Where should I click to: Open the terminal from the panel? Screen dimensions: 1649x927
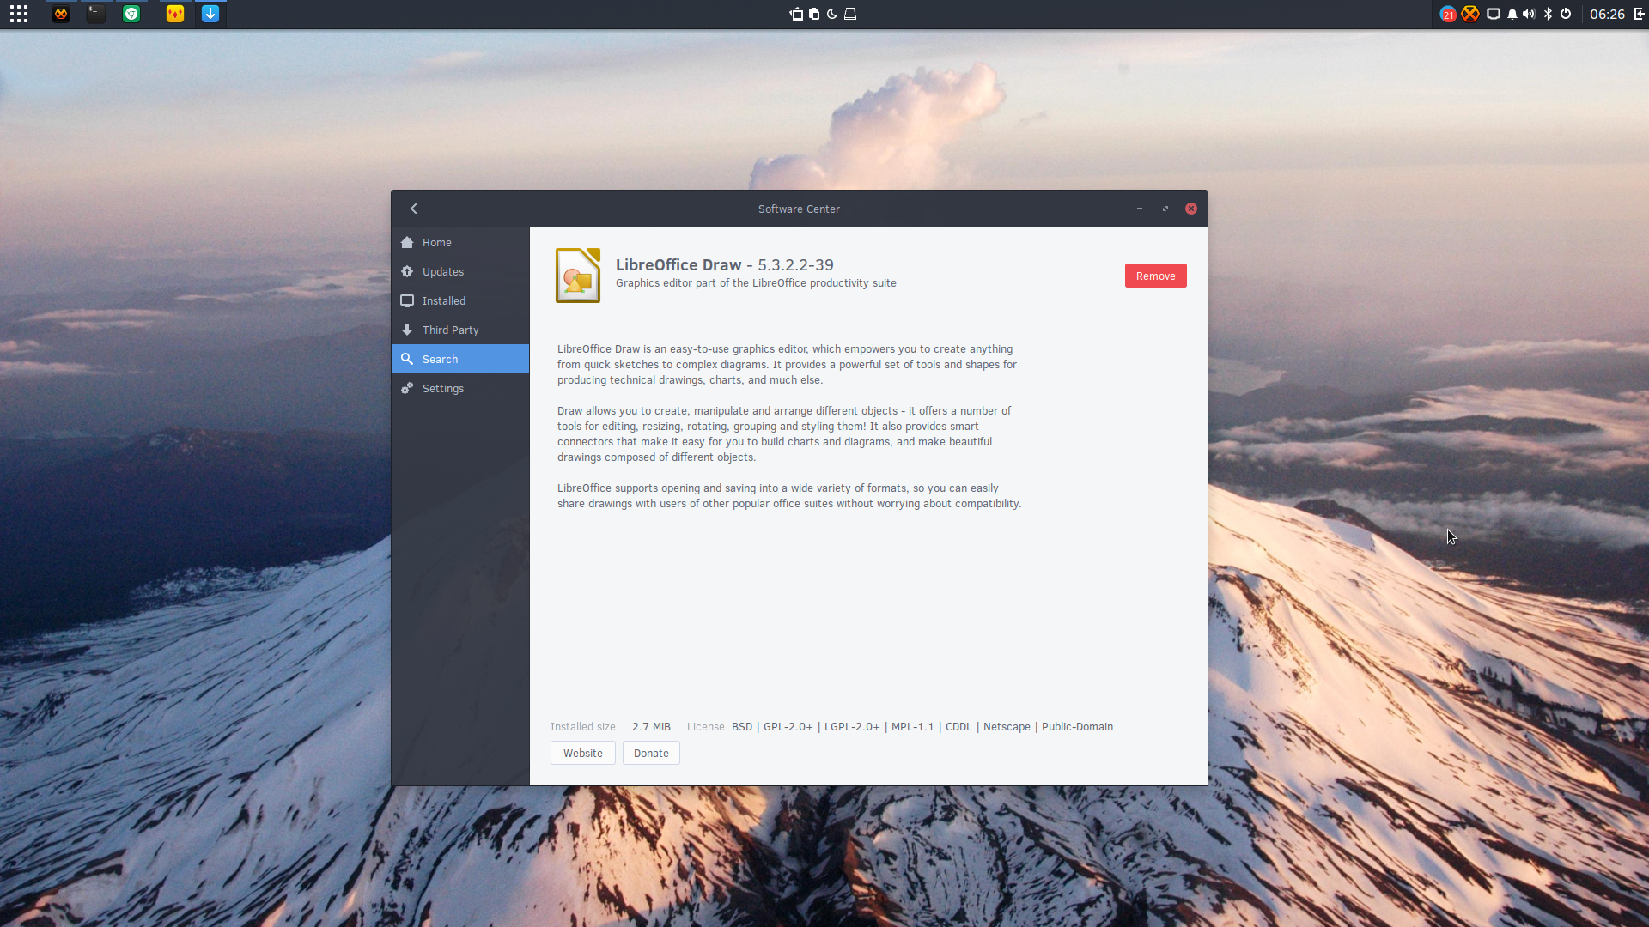(x=96, y=14)
